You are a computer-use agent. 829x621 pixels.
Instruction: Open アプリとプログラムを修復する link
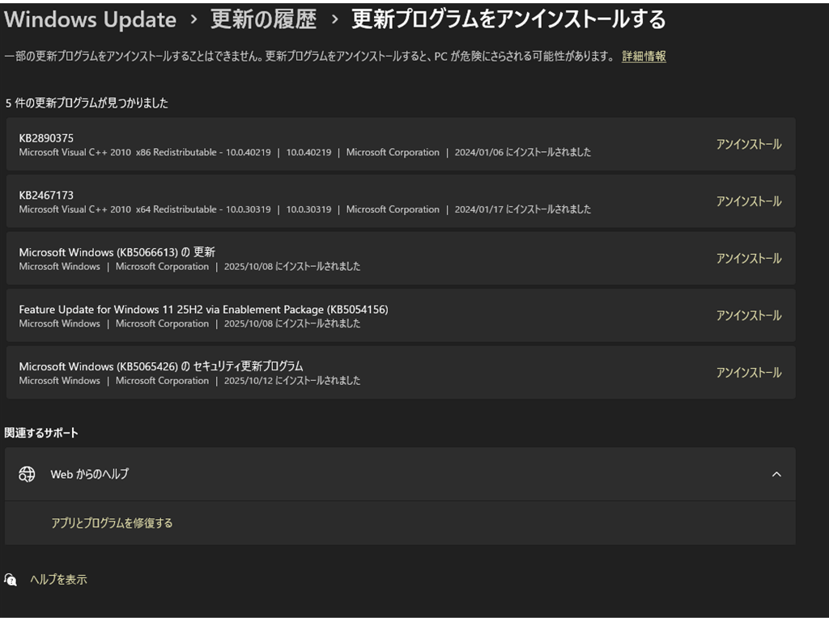pyautogui.click(x=112, y=523)
